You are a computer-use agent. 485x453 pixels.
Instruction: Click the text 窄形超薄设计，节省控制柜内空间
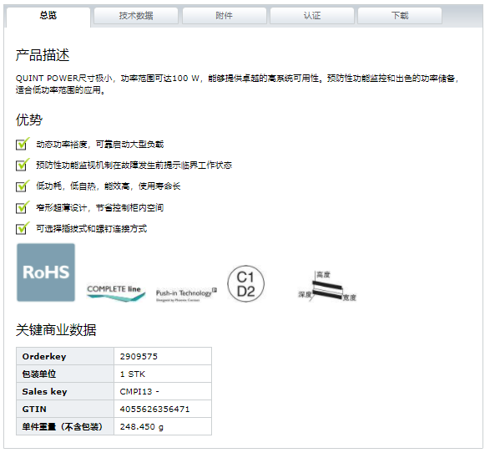(x=100, y=207)
